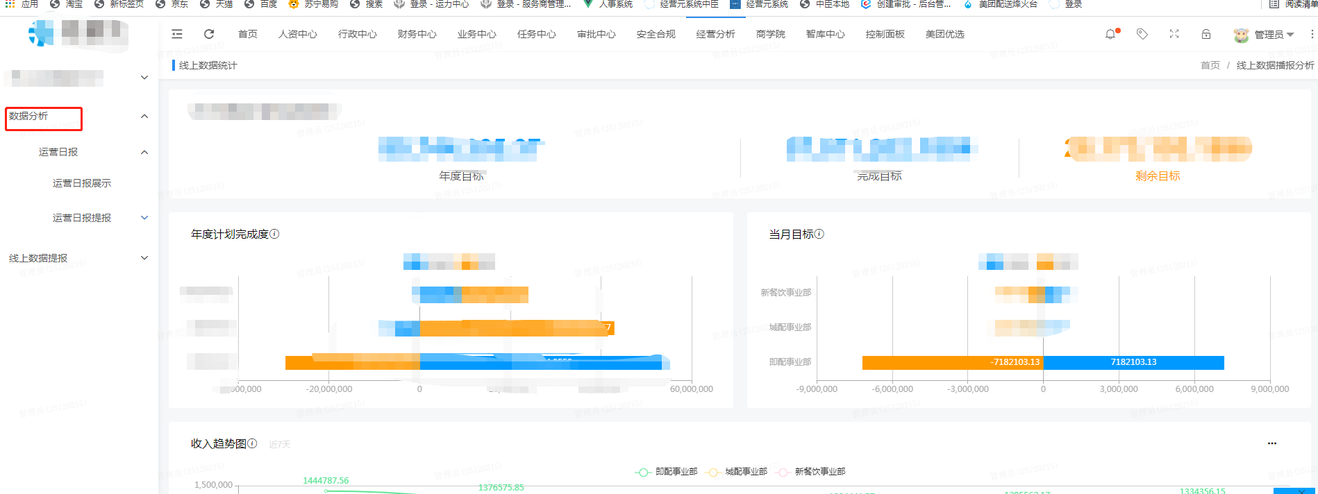Click 剩余目标 label
The height and width of the screenshot is (494, 1318).
tap(1158, 176)
